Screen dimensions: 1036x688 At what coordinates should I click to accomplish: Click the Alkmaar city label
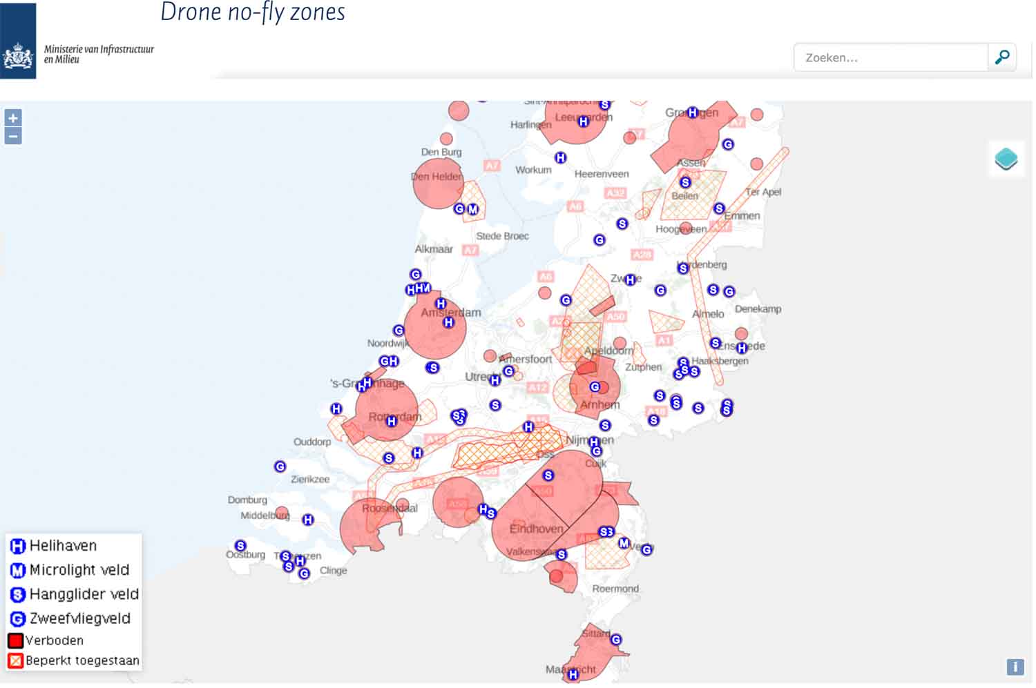coord(434,249)
